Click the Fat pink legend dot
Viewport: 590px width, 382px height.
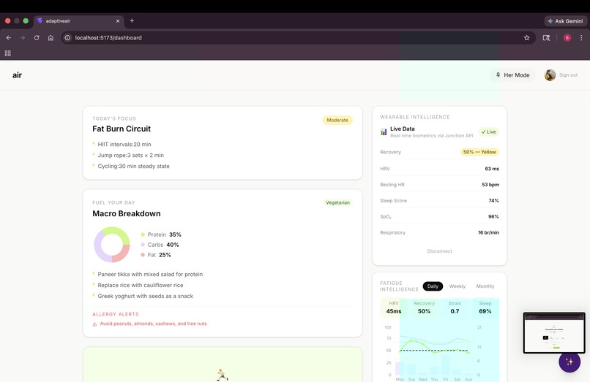click(143, 255)
